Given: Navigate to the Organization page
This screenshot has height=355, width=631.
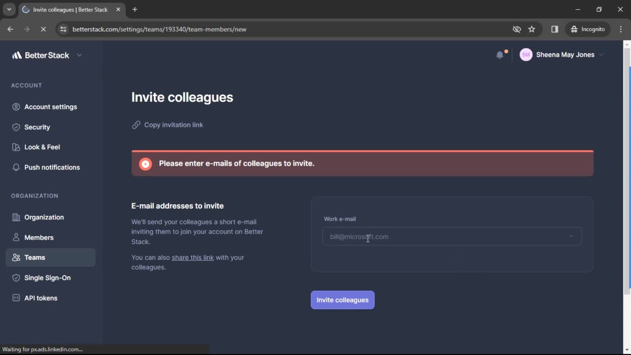Looking at the screenshot, I should click(51, 217).
